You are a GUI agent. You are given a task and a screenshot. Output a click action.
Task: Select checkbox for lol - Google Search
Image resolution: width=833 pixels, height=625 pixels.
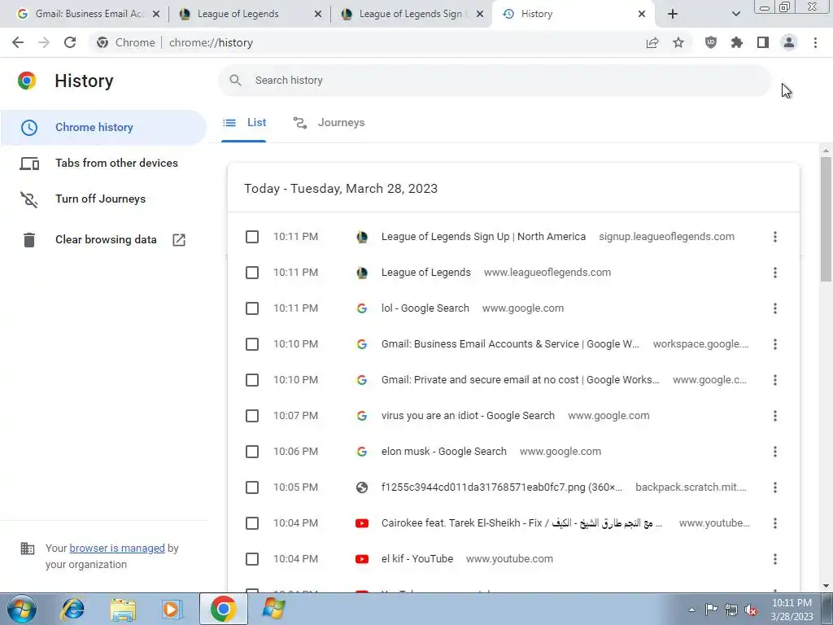(252, 308)
